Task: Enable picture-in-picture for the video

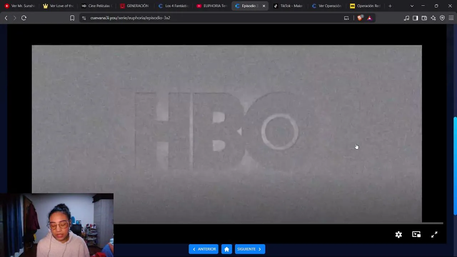Action: (x=416, y=235)
